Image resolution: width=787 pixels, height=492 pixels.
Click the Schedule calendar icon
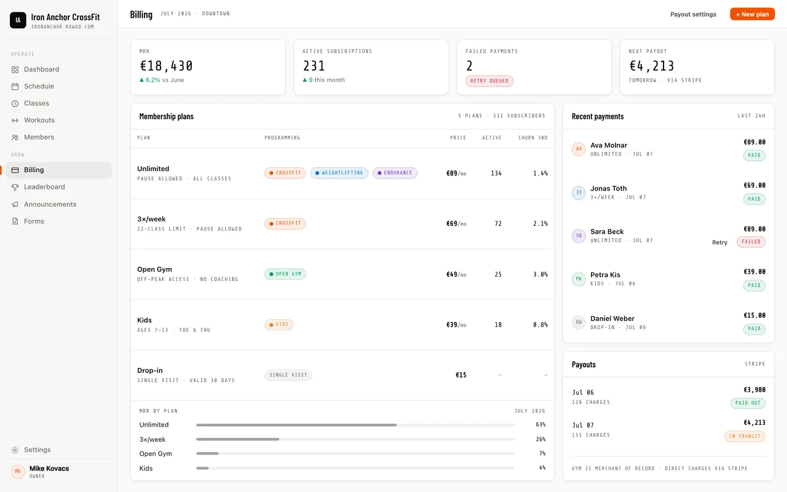(15, 87)
